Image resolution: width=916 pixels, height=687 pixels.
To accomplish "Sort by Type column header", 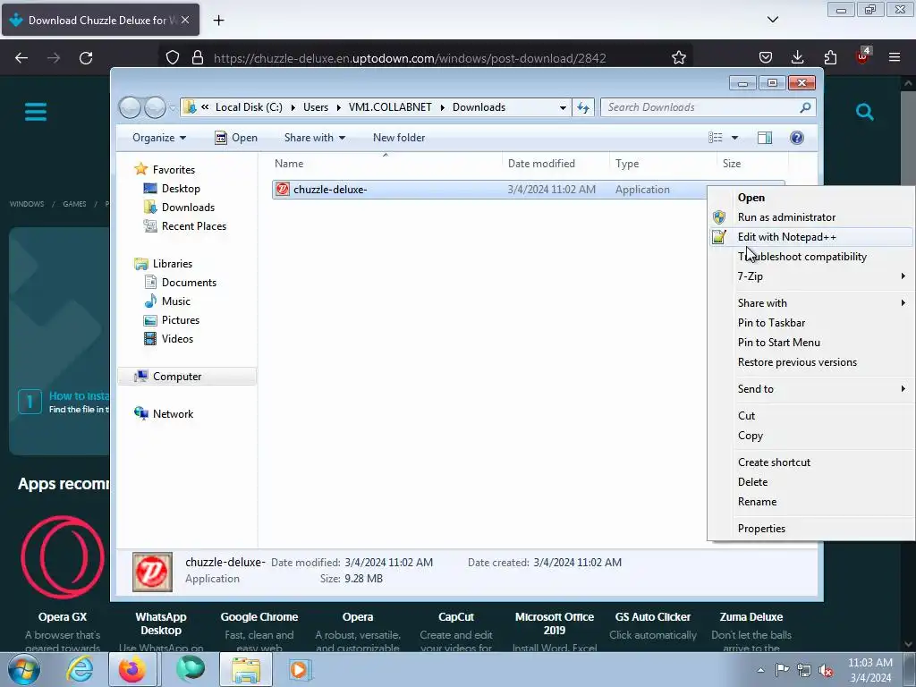I will pyautogui.click(x=663, y=164).
